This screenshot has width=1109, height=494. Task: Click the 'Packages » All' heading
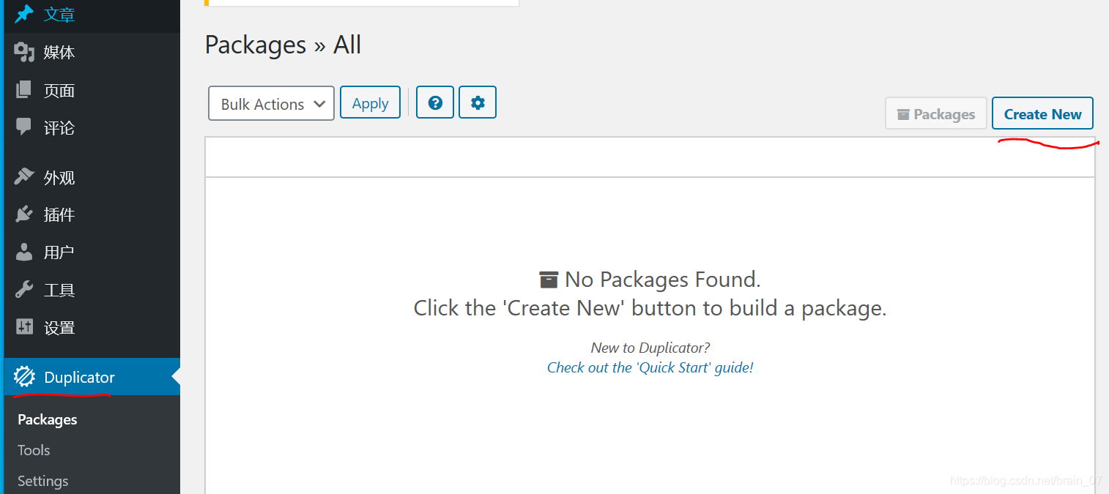283,45
